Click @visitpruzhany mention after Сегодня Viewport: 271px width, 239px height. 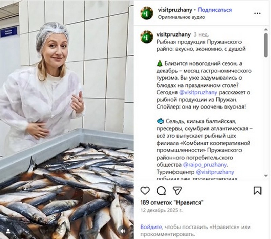coord(198,92)
